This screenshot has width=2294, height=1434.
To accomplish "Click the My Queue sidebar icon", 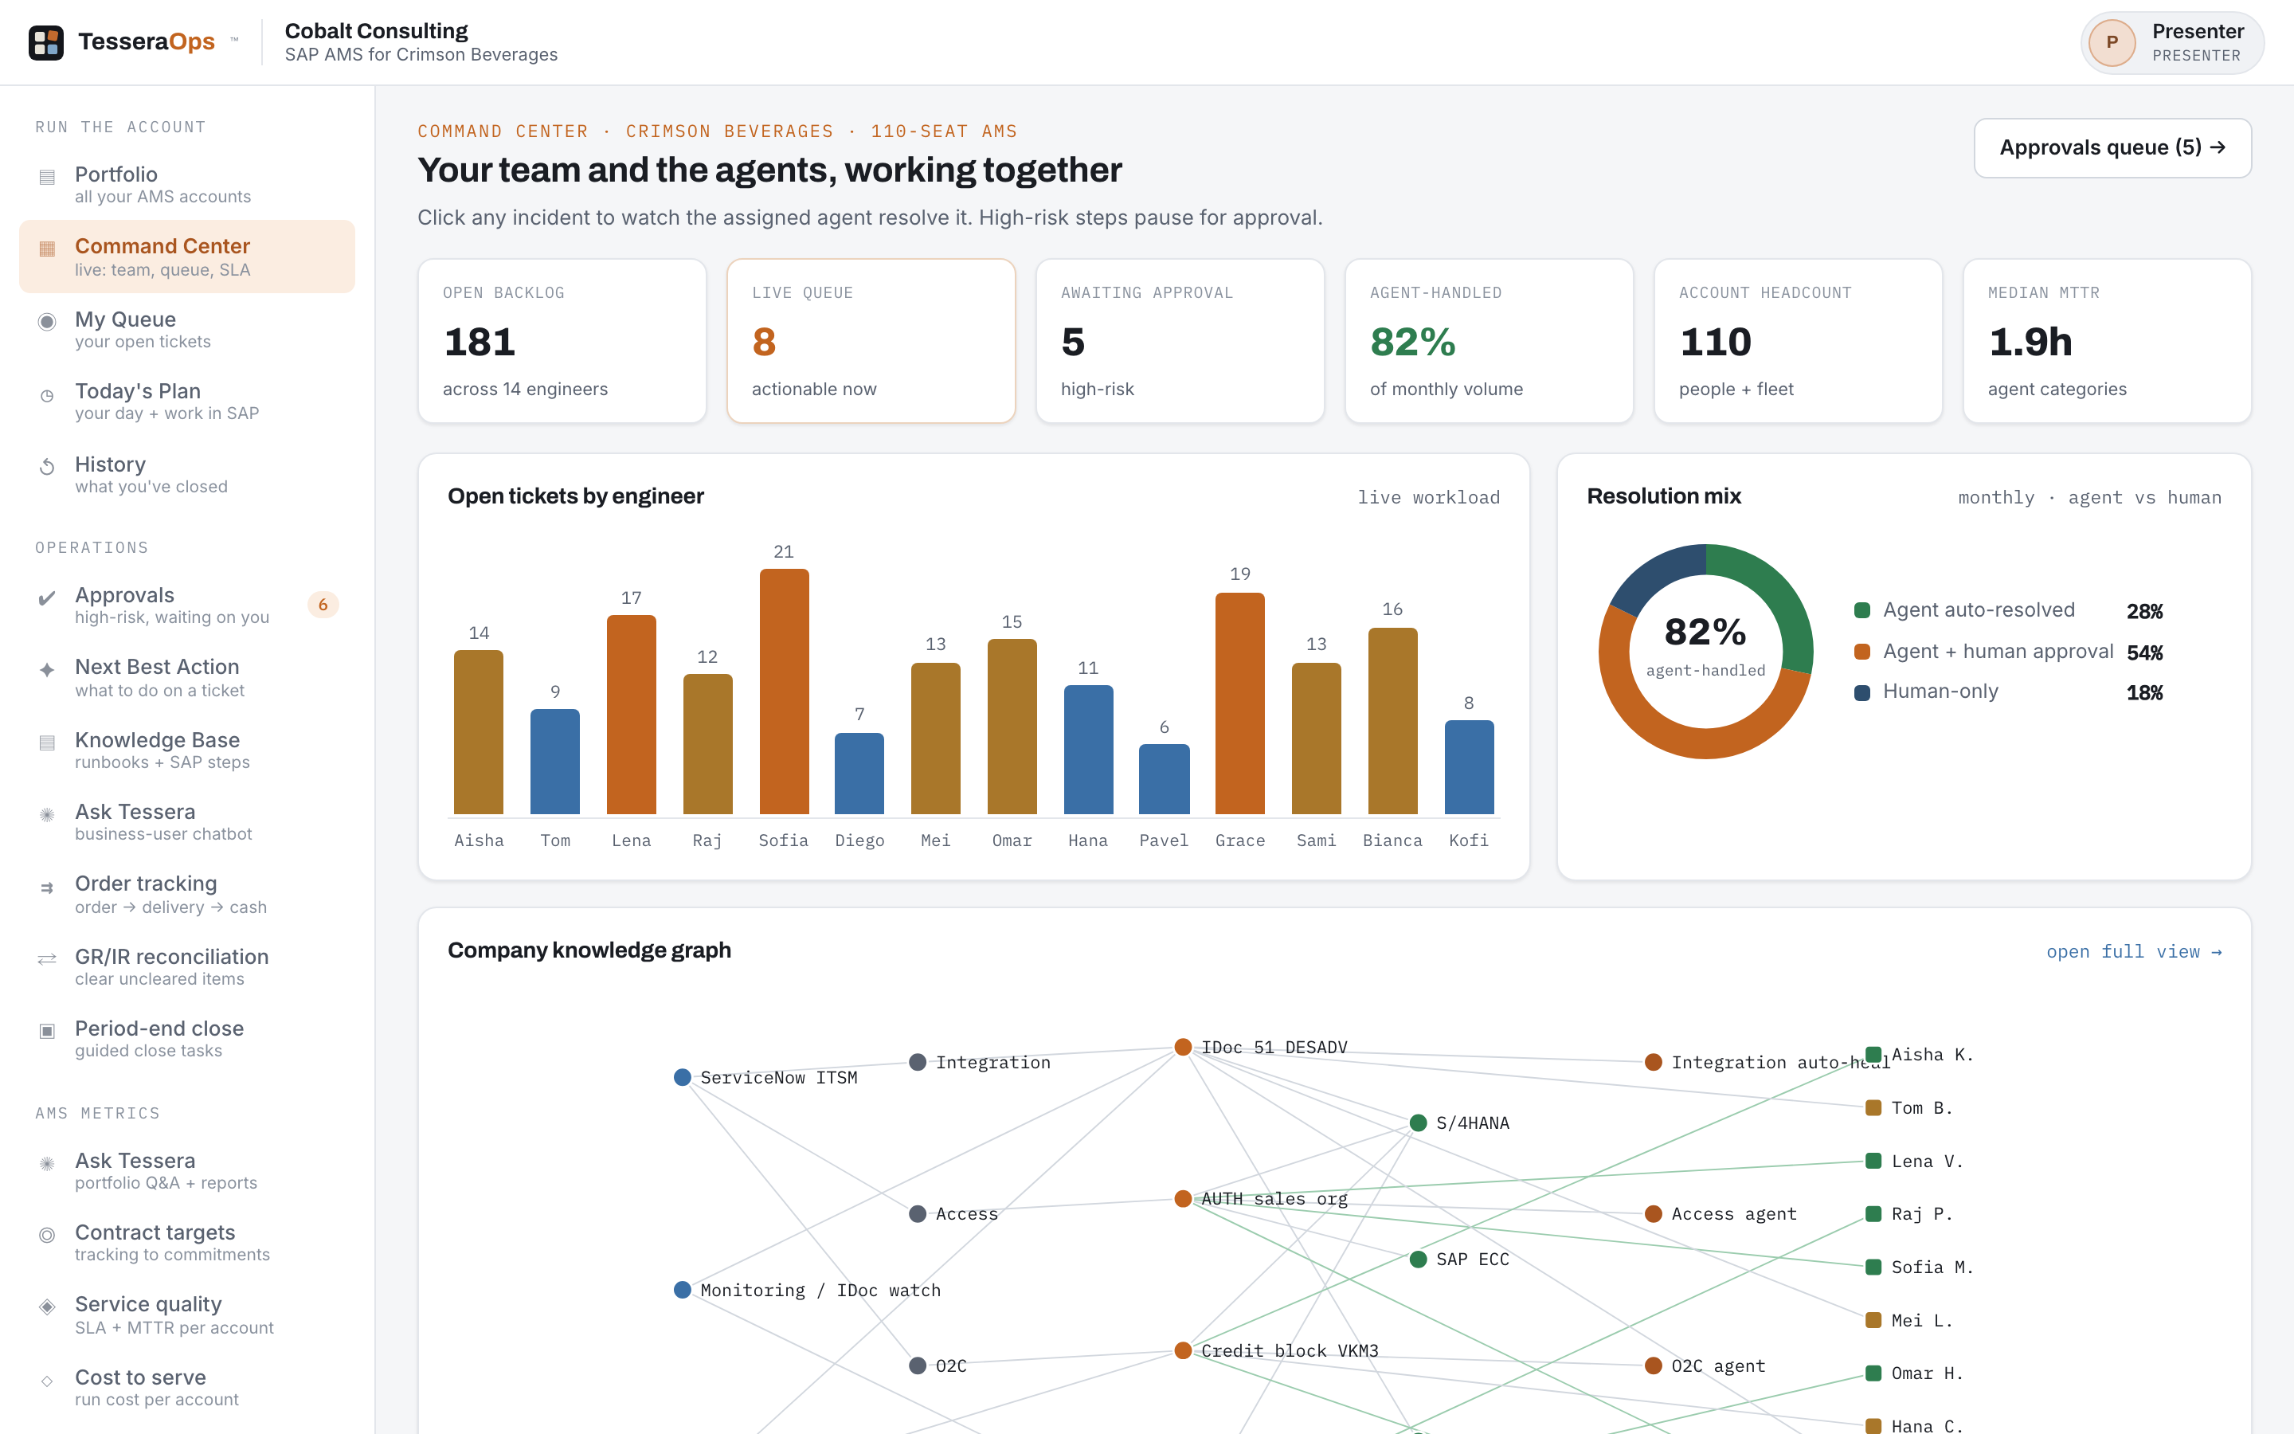I will coord(46,322).
